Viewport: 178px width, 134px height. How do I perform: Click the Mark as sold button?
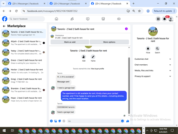point(70,42)
